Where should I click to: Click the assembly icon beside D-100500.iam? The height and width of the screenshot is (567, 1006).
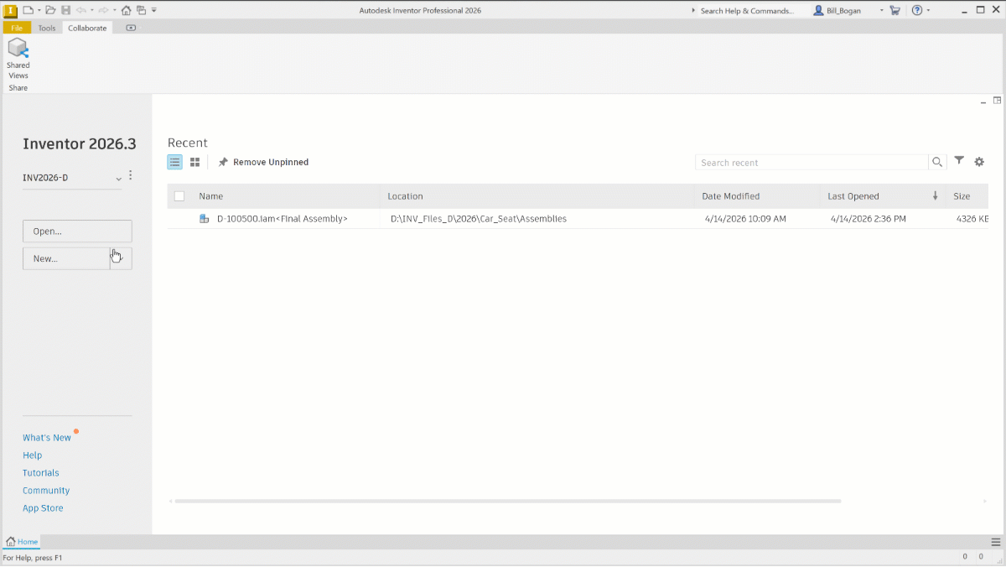pos(204,219)
